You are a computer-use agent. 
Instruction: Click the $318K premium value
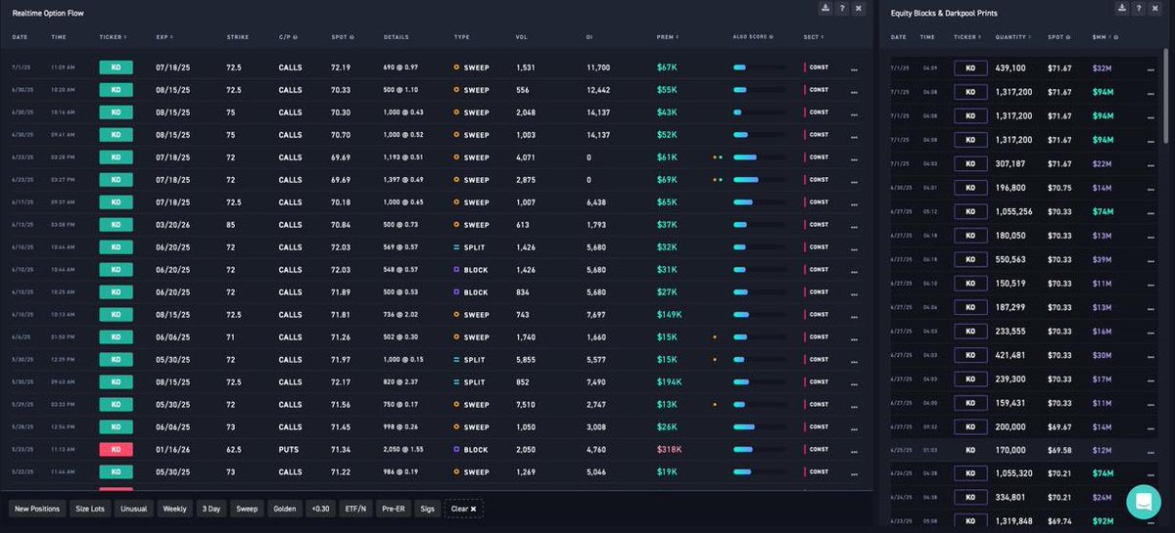point(670,450)
